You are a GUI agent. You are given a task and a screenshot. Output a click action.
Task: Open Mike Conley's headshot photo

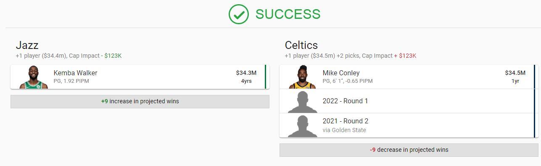tap(303, 77)
